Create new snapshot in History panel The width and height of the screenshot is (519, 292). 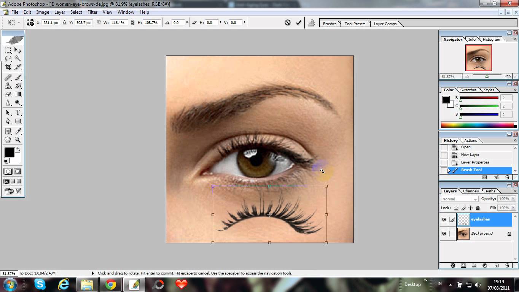(497, 177)
